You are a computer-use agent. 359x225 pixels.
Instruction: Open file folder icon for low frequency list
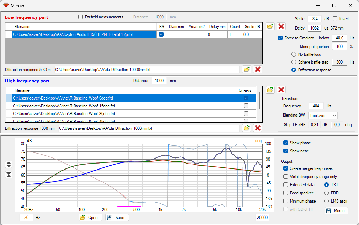270,26
